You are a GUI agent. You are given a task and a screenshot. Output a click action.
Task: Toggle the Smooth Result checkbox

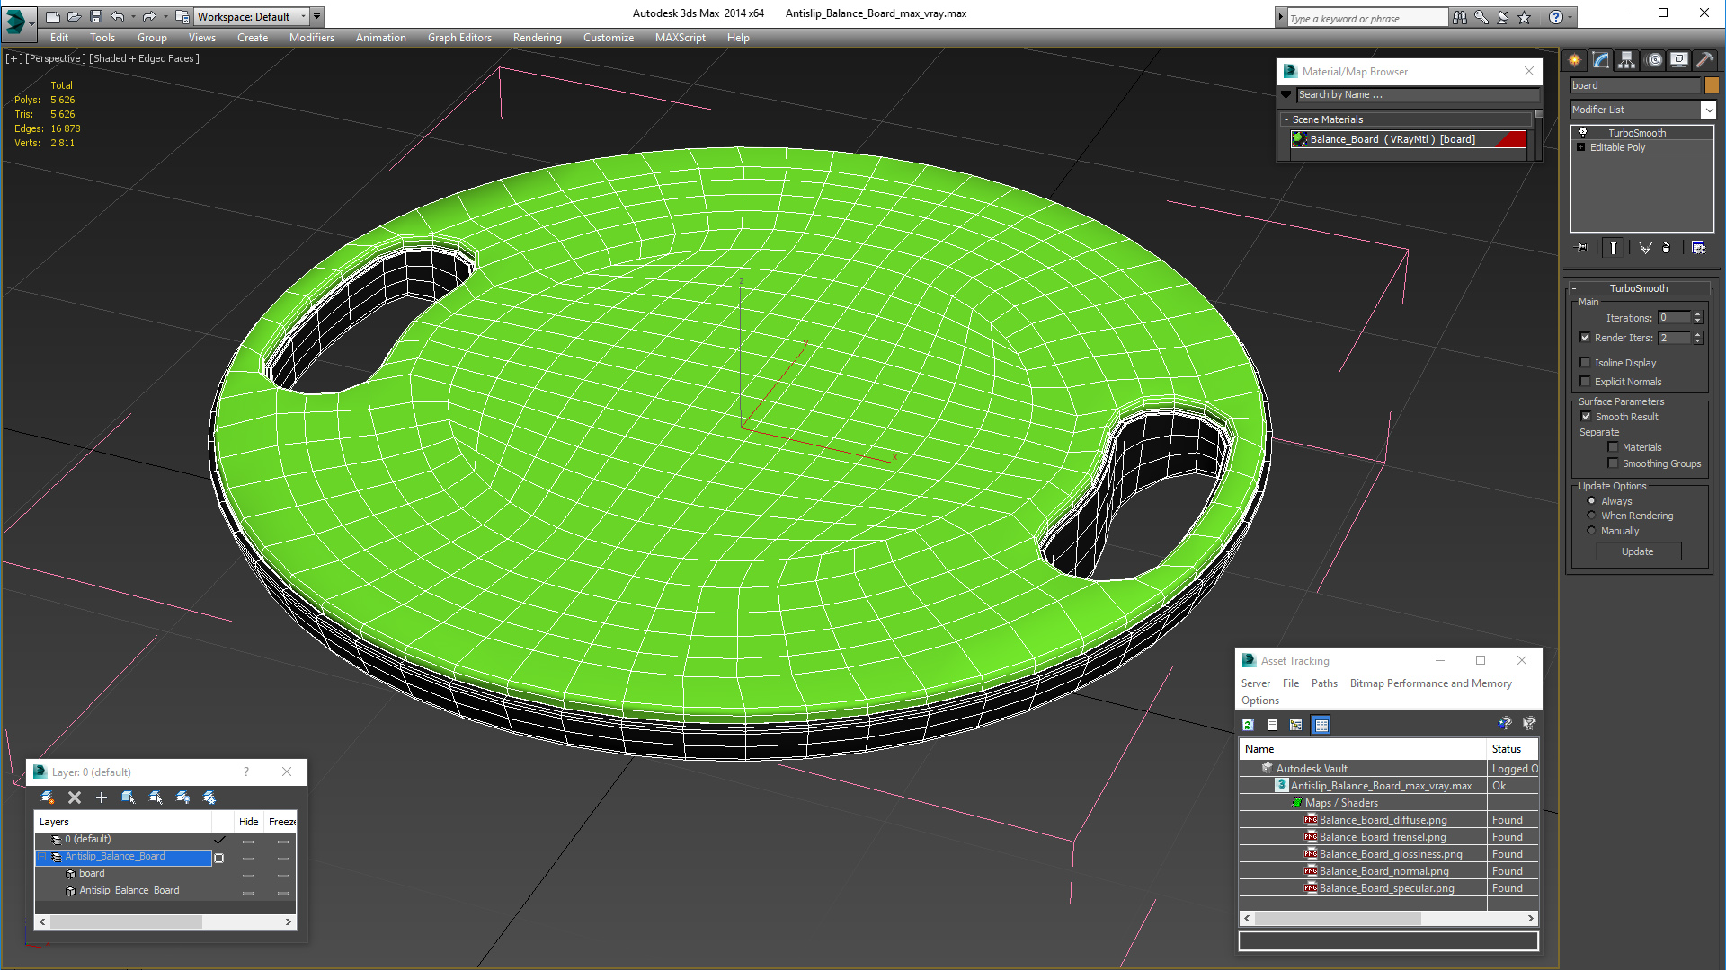point(1586,416)
